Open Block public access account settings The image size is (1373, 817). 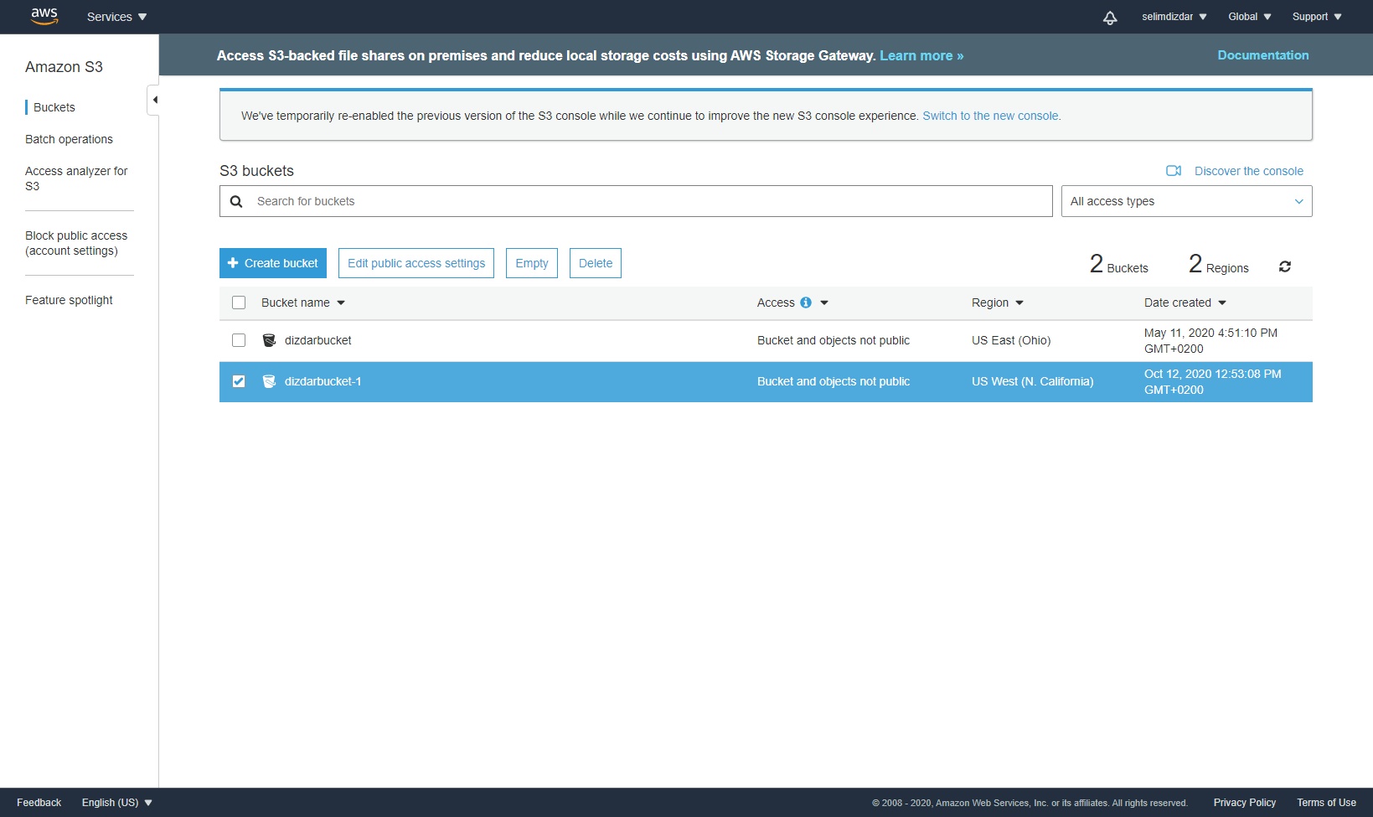click(x=76, y=243)
